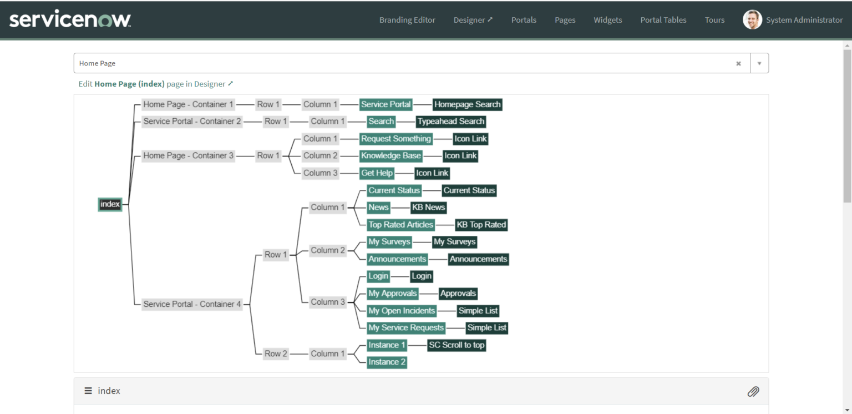852x414 pixels.
Task: Clear the Home Page search with the X icon
Action: coord(738,63)
